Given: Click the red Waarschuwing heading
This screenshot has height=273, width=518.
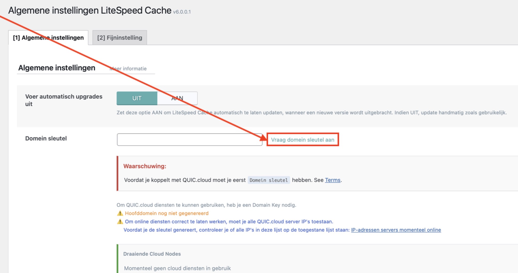Looking at the screenshot, I should pos(145,166).
